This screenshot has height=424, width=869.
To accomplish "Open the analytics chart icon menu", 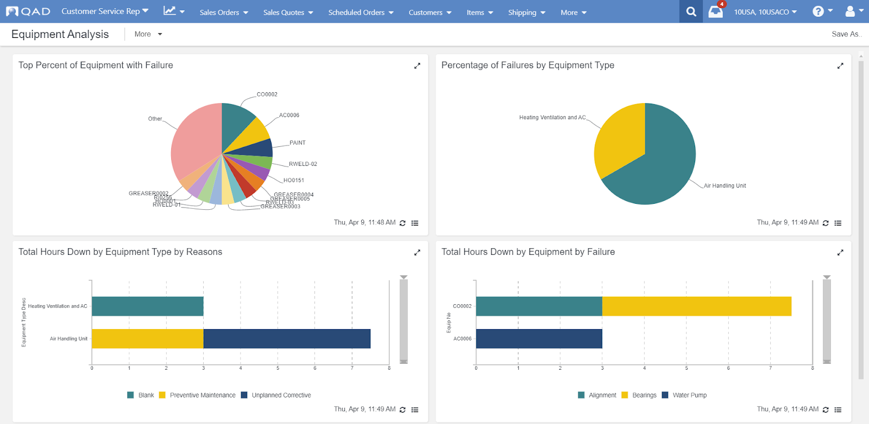I will point(174,11).
